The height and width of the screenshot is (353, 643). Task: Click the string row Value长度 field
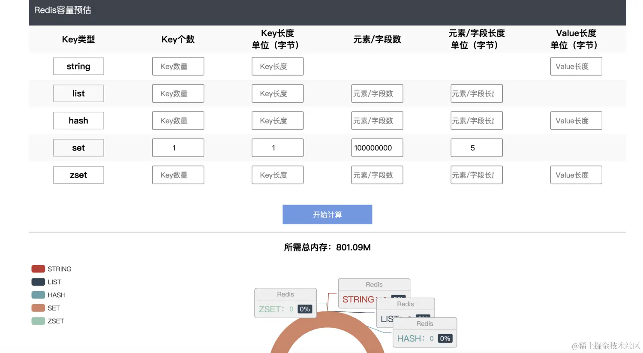pyautogui.click(x=576, y=66)
